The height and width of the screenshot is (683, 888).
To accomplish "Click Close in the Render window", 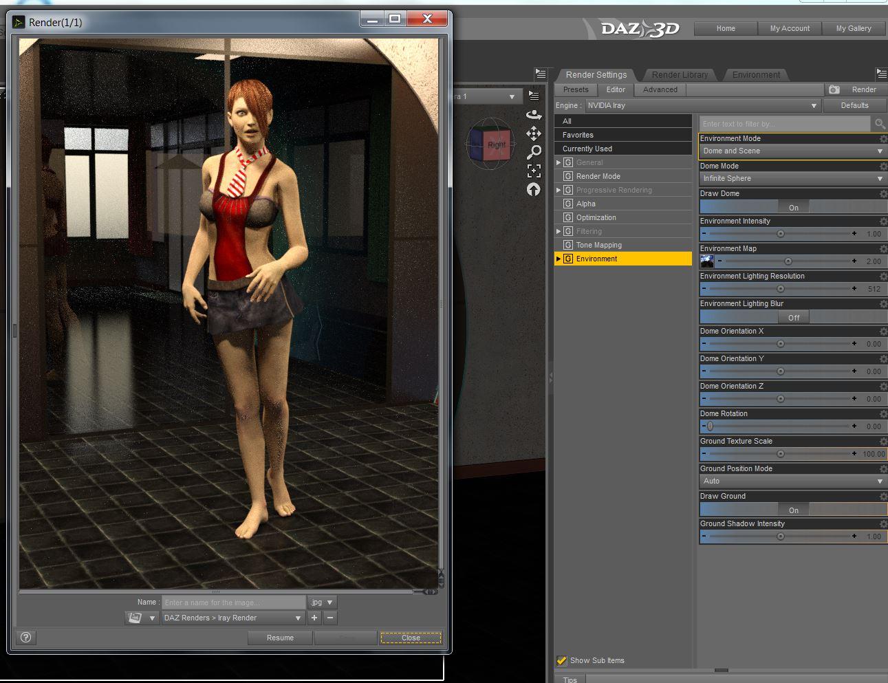I will point(411,638).
